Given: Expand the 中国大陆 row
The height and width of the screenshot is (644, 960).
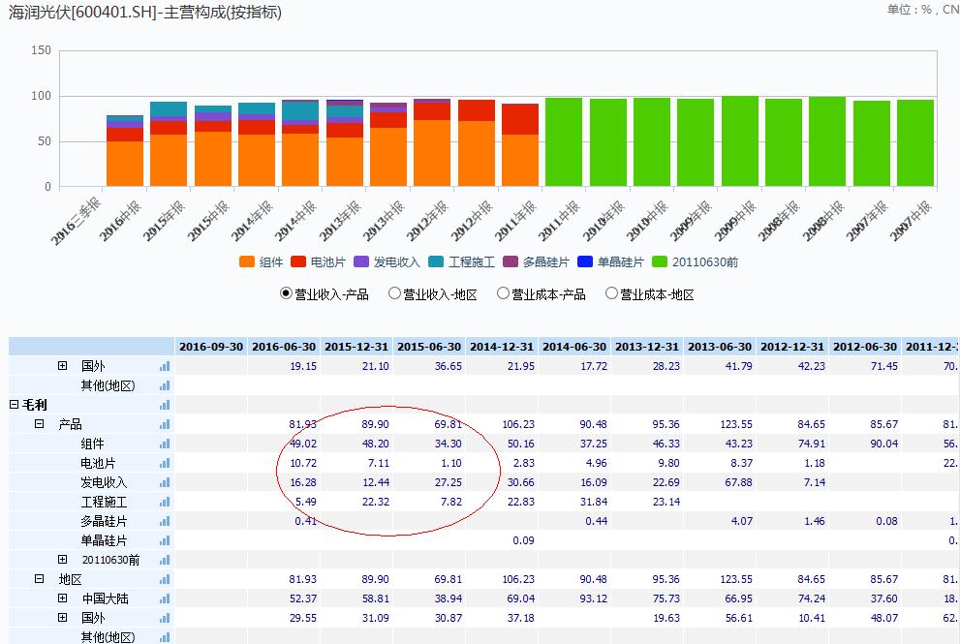Looking at the screenshot, I should pyautogui.click(x=63, y=598).
